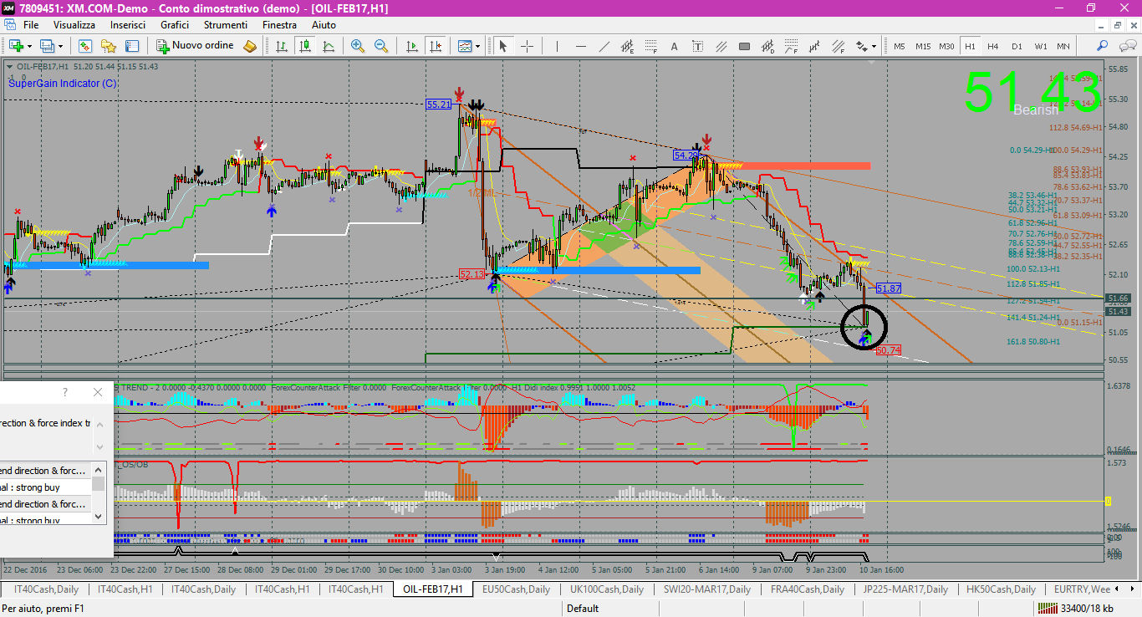Switch timeframe to M30

pos(946,46)
